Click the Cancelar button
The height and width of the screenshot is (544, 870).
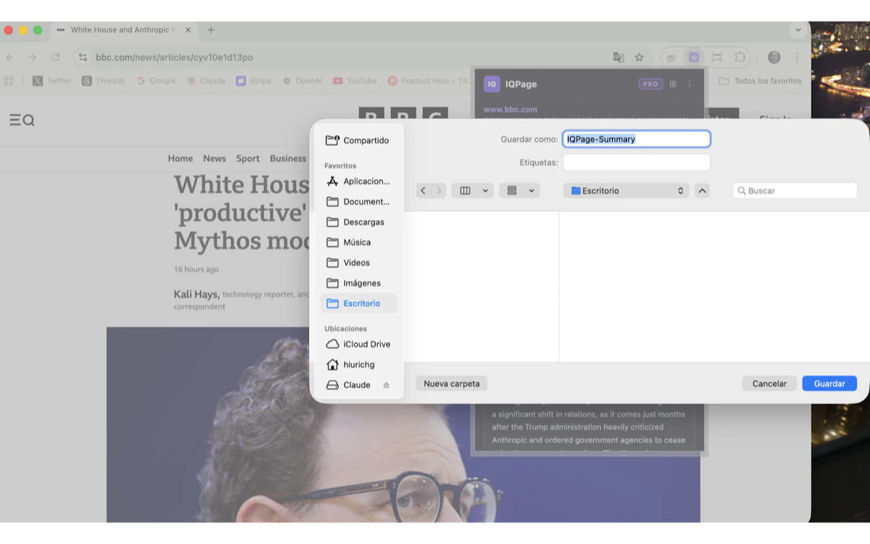pyautogui.click(x=769, y=384)
